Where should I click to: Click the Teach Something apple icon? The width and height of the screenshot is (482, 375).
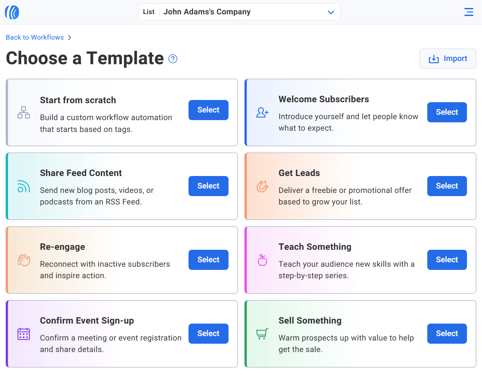pyautogui.click(x=262, y=260)
